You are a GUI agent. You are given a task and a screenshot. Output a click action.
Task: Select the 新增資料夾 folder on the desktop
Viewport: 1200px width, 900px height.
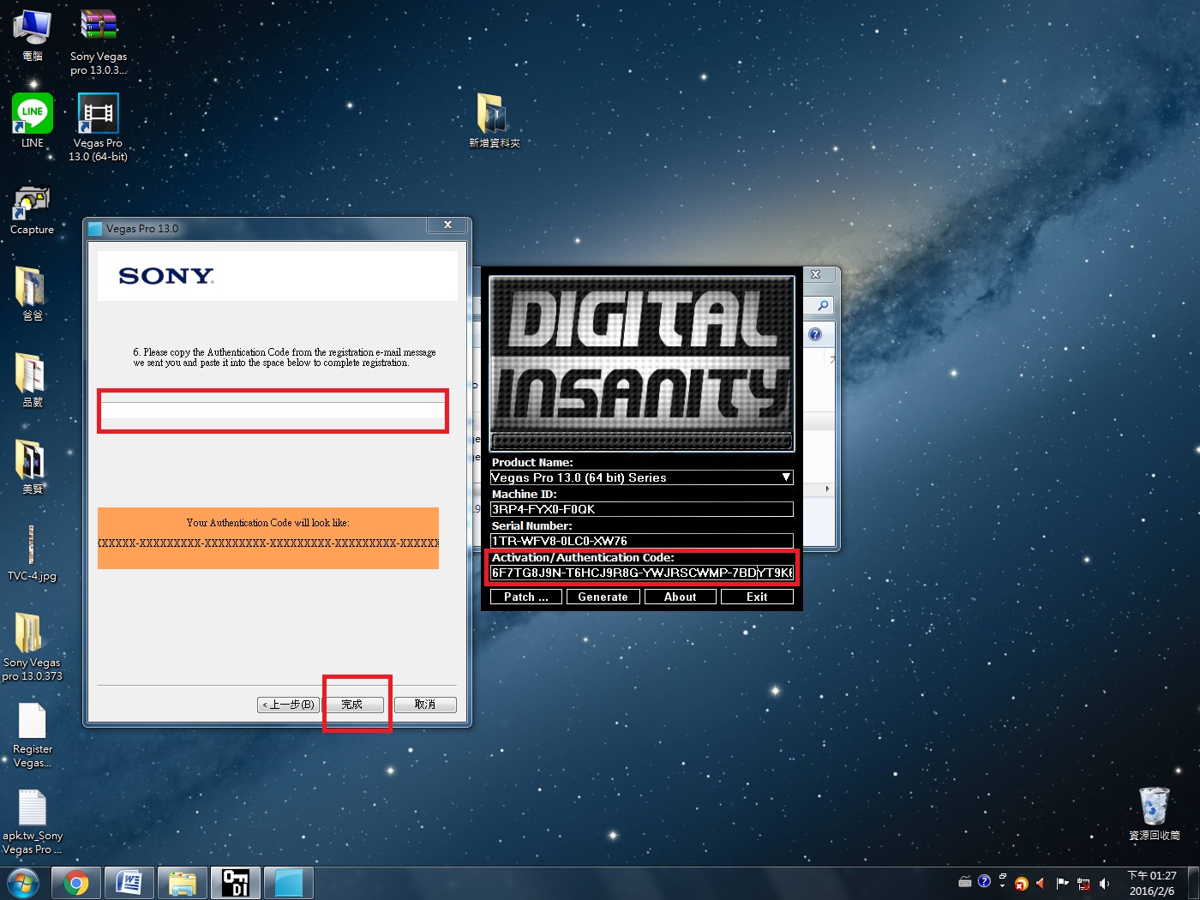[494, 121]
